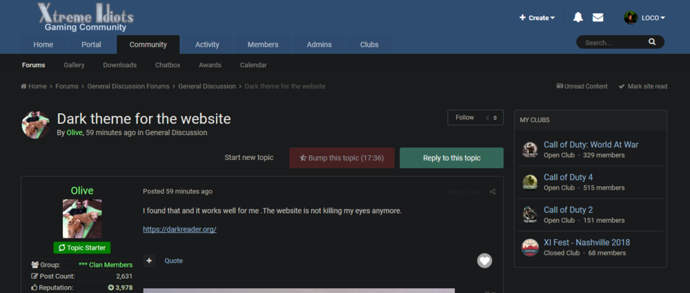Open Call of Duty: World At War club icon
The width and height of the screenshot is (690, 293).
coord(530,150)
